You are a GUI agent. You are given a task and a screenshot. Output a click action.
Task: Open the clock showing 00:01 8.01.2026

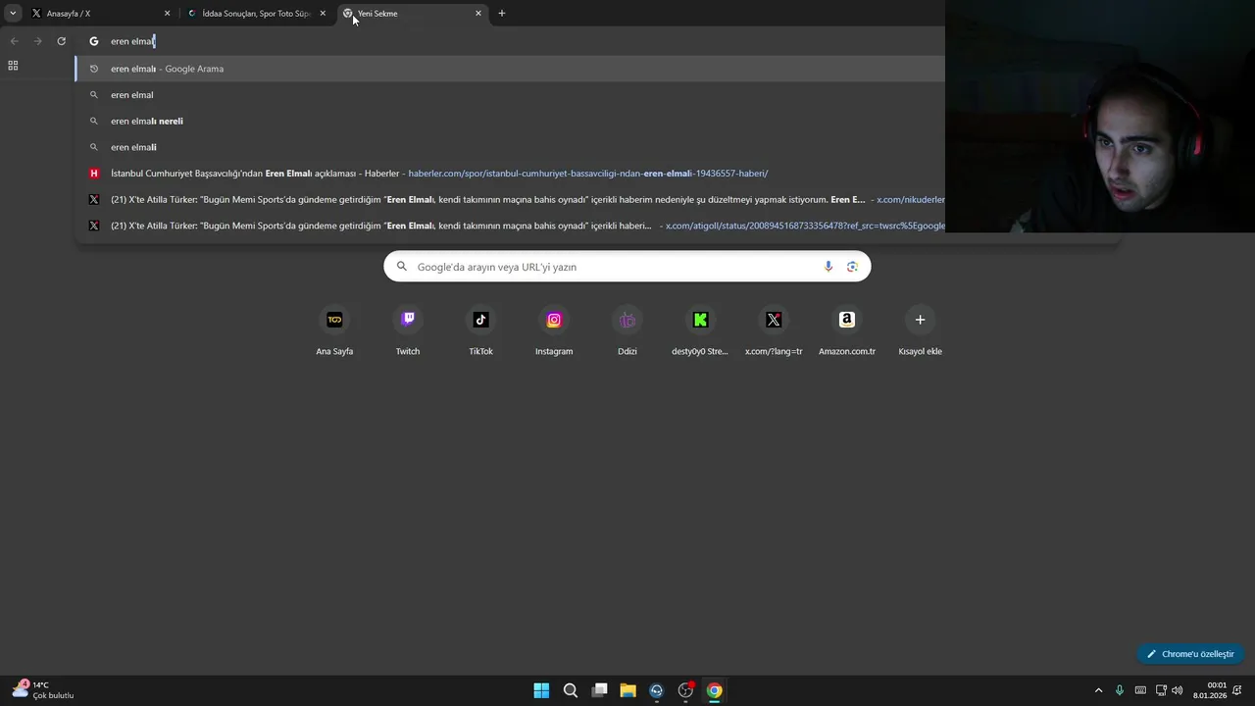(x=1212, y=690)
